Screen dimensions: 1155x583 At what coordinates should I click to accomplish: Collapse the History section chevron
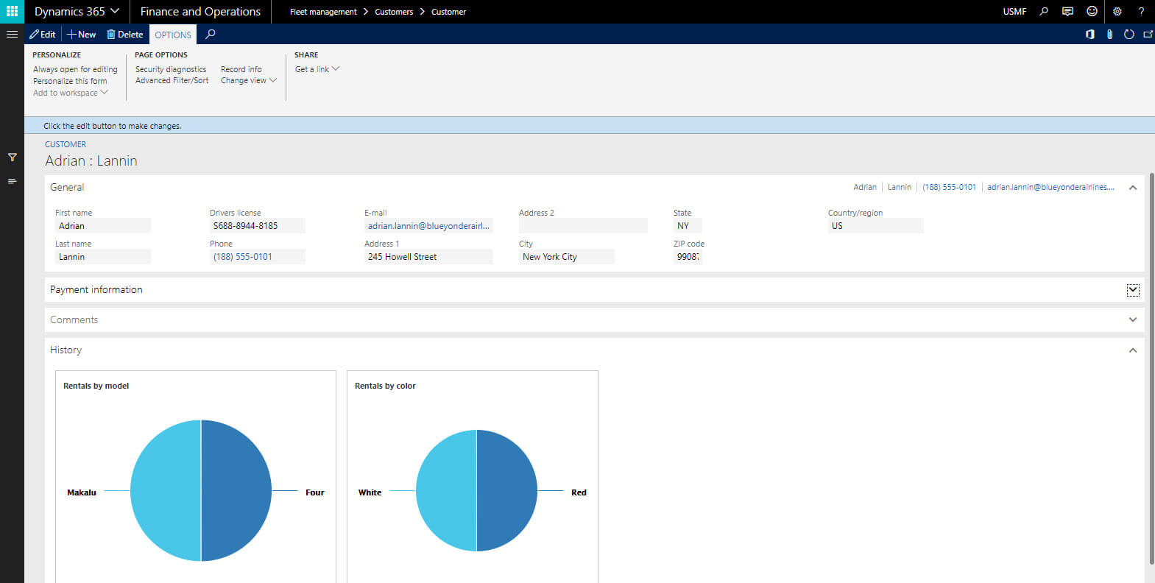point(1133,350)
